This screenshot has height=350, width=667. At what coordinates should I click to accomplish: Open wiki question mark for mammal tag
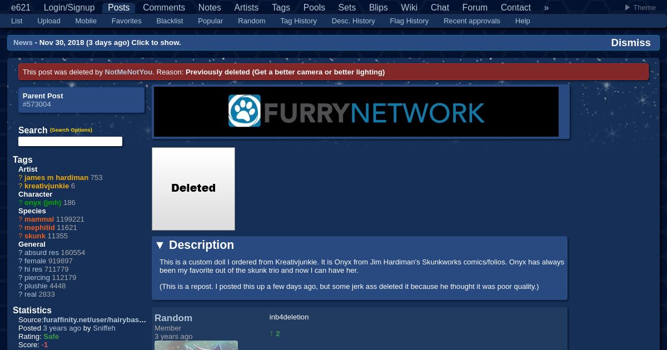(21, 219)
